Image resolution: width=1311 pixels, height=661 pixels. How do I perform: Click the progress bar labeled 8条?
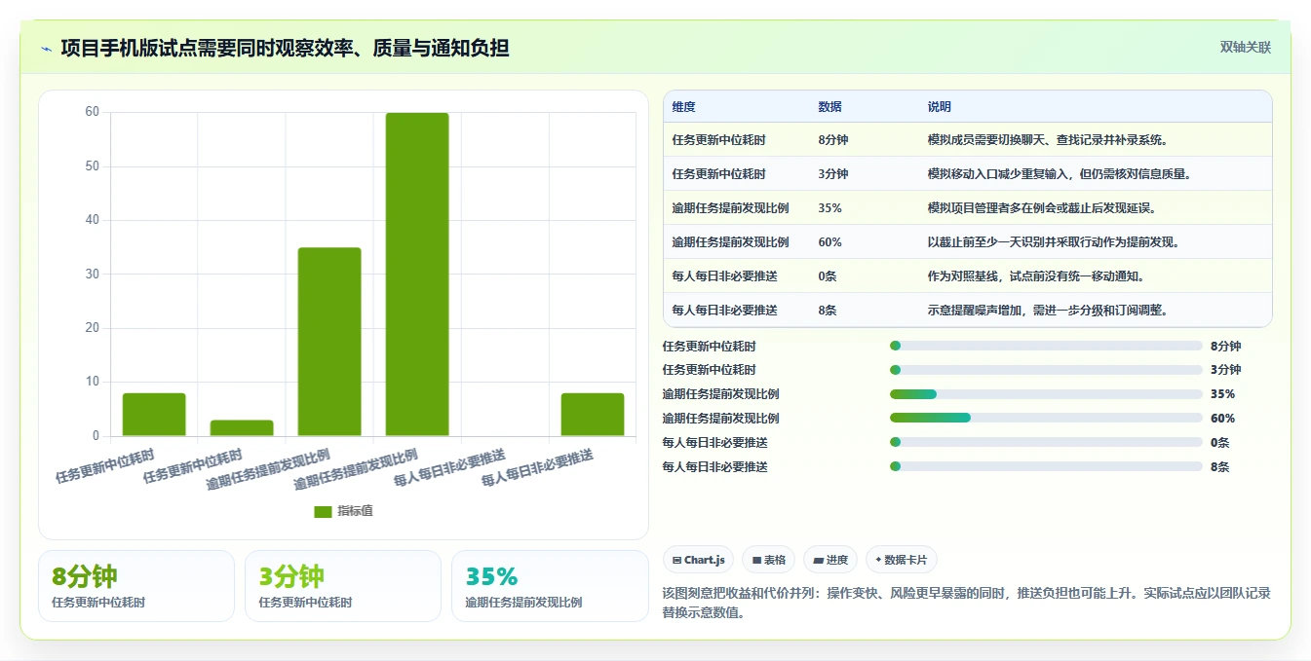click(x=1046, y=467)
